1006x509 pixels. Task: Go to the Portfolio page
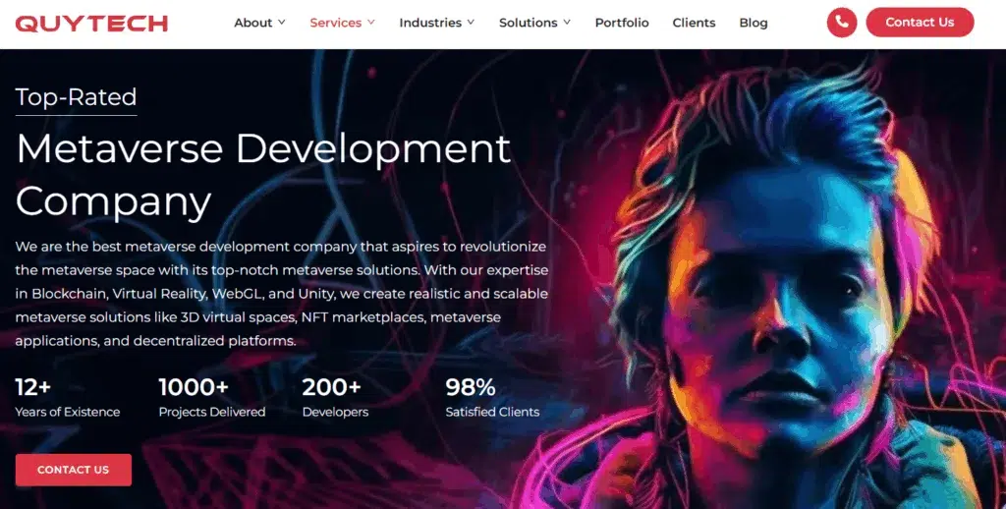(622, 23)
